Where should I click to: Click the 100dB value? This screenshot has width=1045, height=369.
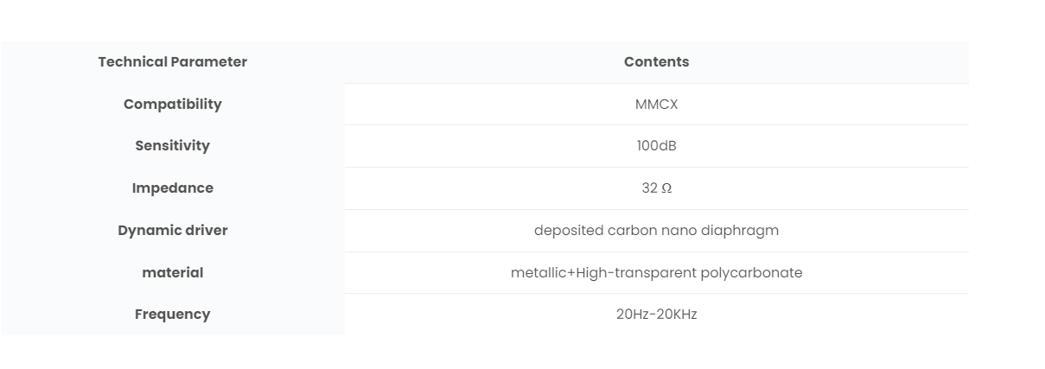[657, 146]
